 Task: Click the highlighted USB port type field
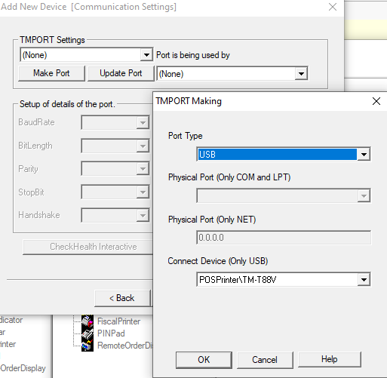(x=277, y=154)
